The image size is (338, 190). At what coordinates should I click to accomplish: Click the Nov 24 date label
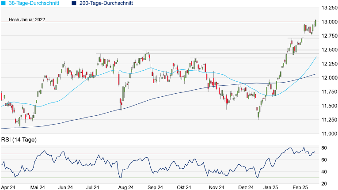216,187
